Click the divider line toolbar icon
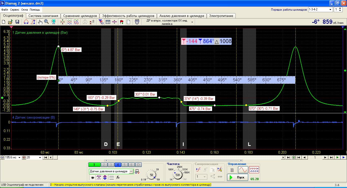The image size is (347, 188). (x=115, y=22)
